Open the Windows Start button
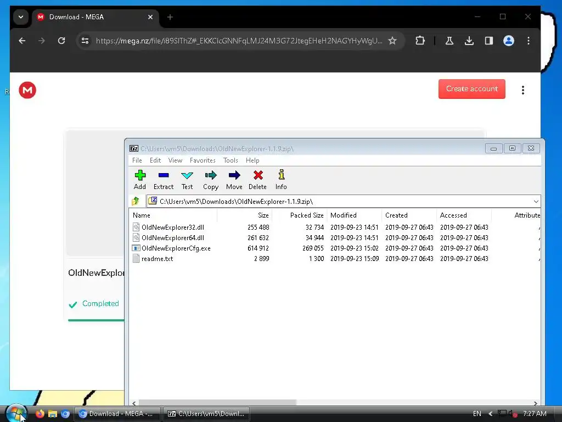562x422 pixels. pyautogui.click(x=16, y=413)
